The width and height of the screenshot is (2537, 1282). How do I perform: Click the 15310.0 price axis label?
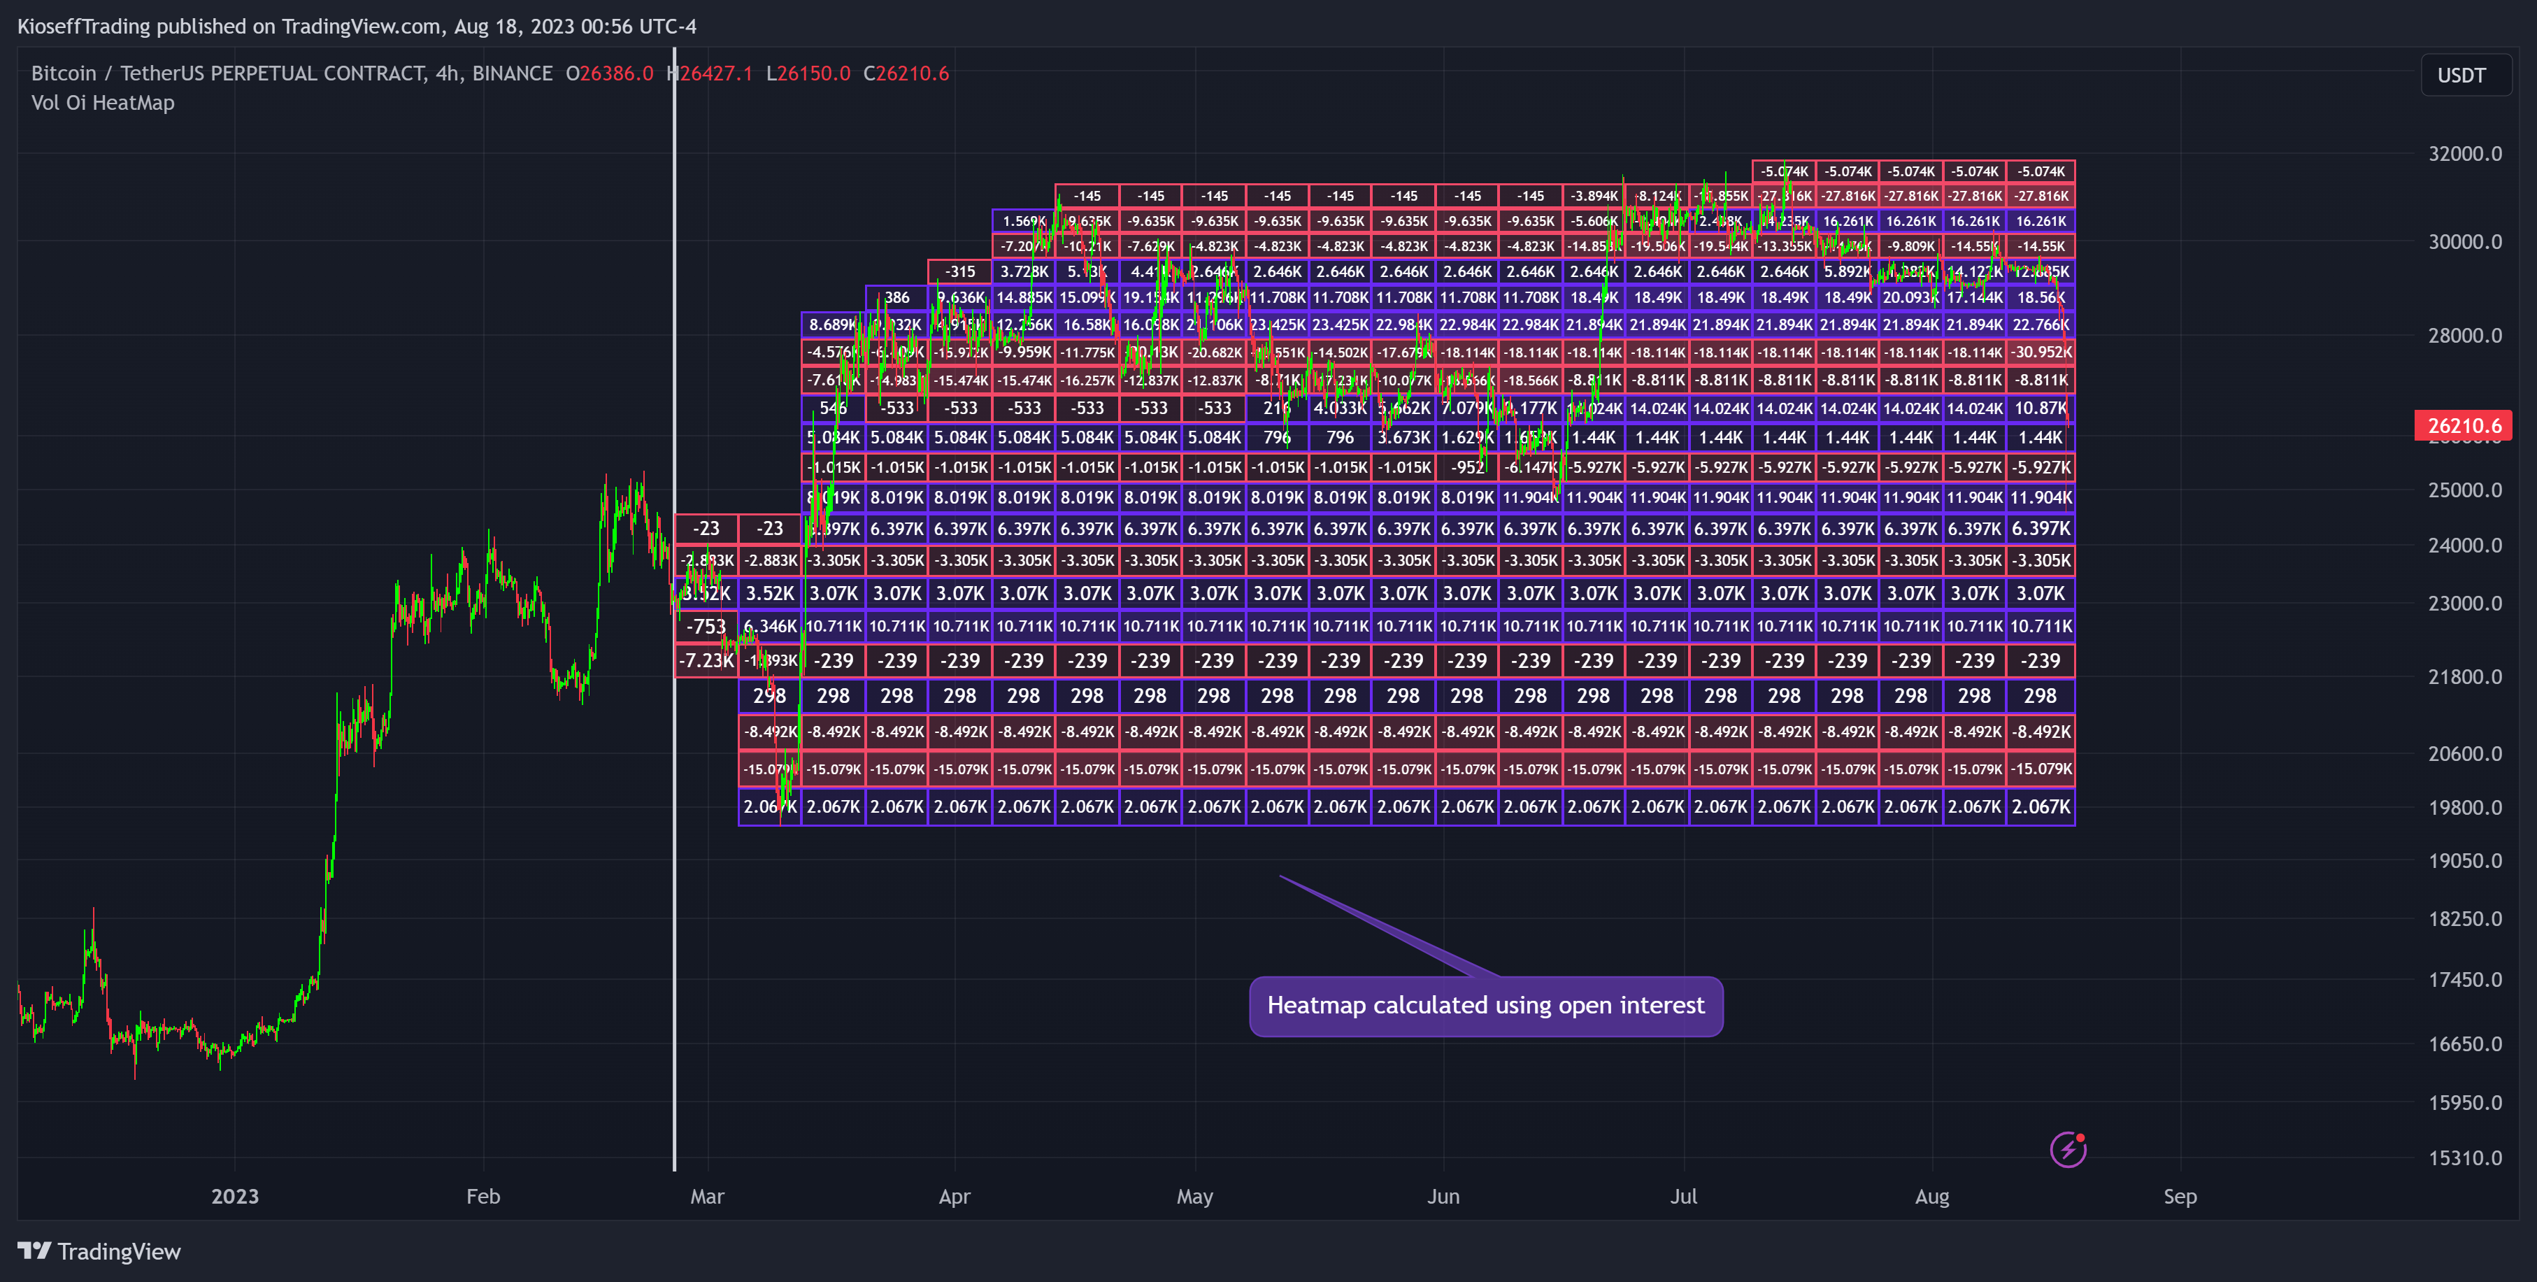click(x=2465, y=1159)
